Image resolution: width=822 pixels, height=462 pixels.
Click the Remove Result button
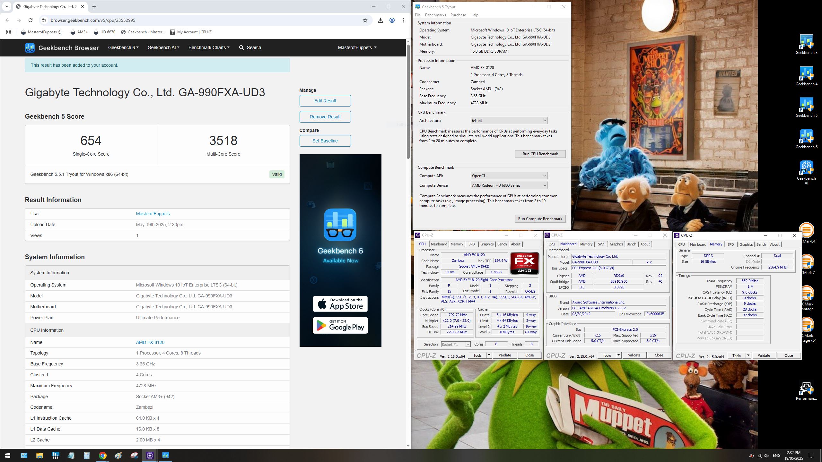coord(325,117)
